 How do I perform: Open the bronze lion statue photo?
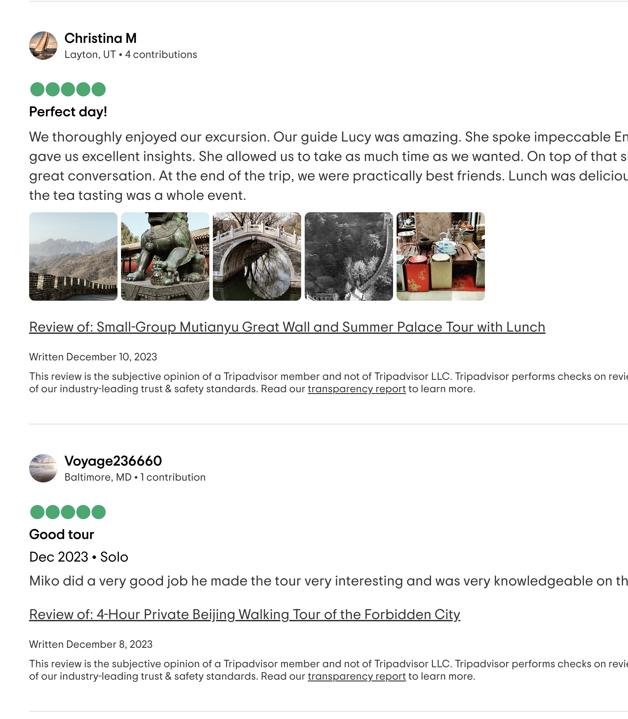(x=165, y=256)
